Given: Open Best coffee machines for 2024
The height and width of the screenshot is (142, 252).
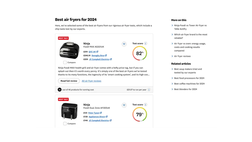Looking at the screenshot, I should point(189,84).
